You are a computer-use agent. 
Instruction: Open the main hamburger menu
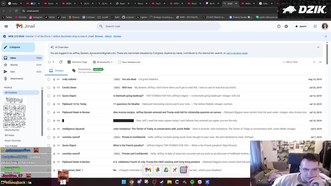point(6,26)
